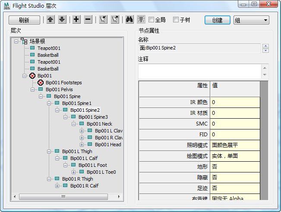Viewport: 281px width, 212px height.
Task: Click the first cursor-select toolbar icon
Action: (103, 19)
